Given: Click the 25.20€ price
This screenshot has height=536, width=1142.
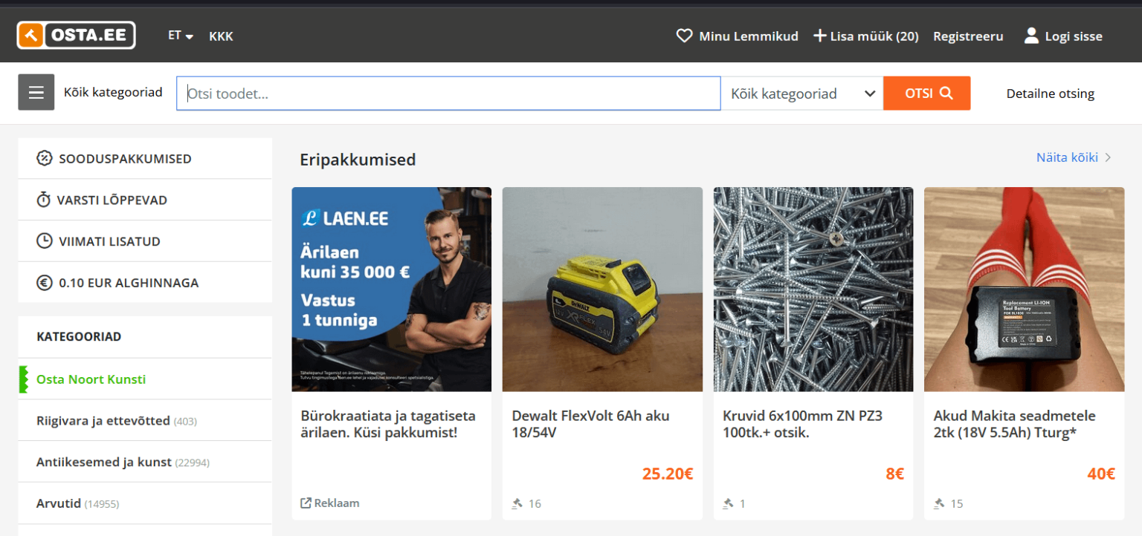Looking at the screenshot, I should pos(668,474).
